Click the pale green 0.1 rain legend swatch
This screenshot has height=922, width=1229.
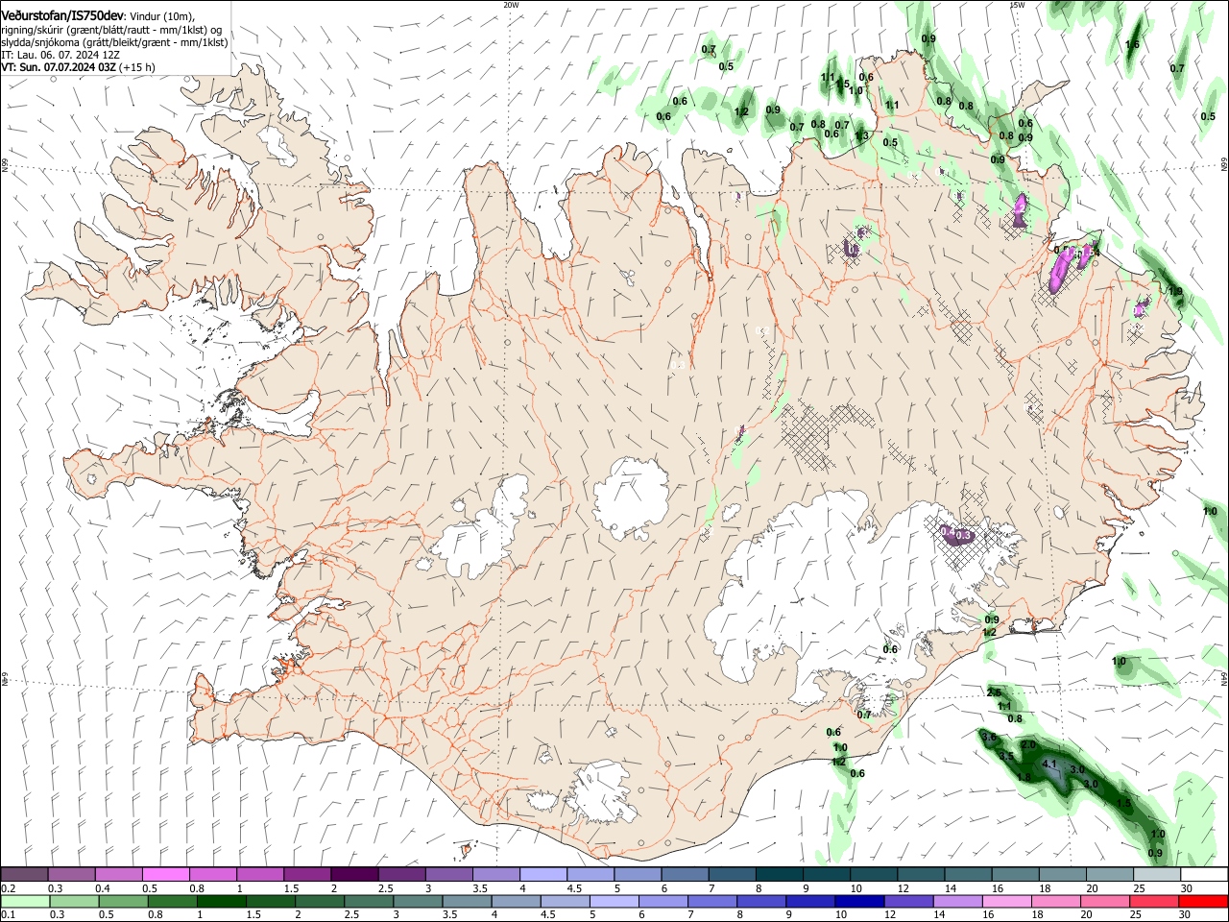(x=25, y=901)
